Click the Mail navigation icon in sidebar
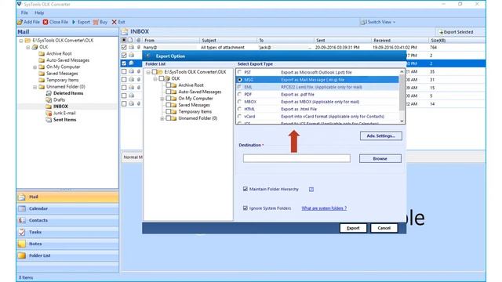Viewport: 502px width, 282px height. tap(22, 197)
